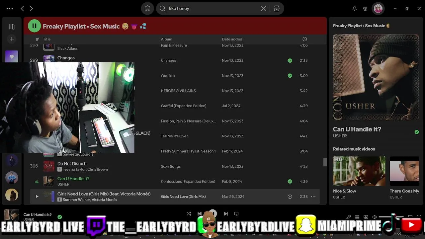
Task: Show lyrics with the microphone icon
Action: (x=349, y=217)
